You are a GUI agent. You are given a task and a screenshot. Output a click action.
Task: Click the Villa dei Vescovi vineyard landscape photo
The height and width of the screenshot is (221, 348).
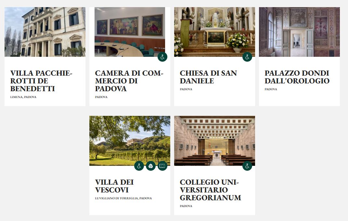[130, 141]
